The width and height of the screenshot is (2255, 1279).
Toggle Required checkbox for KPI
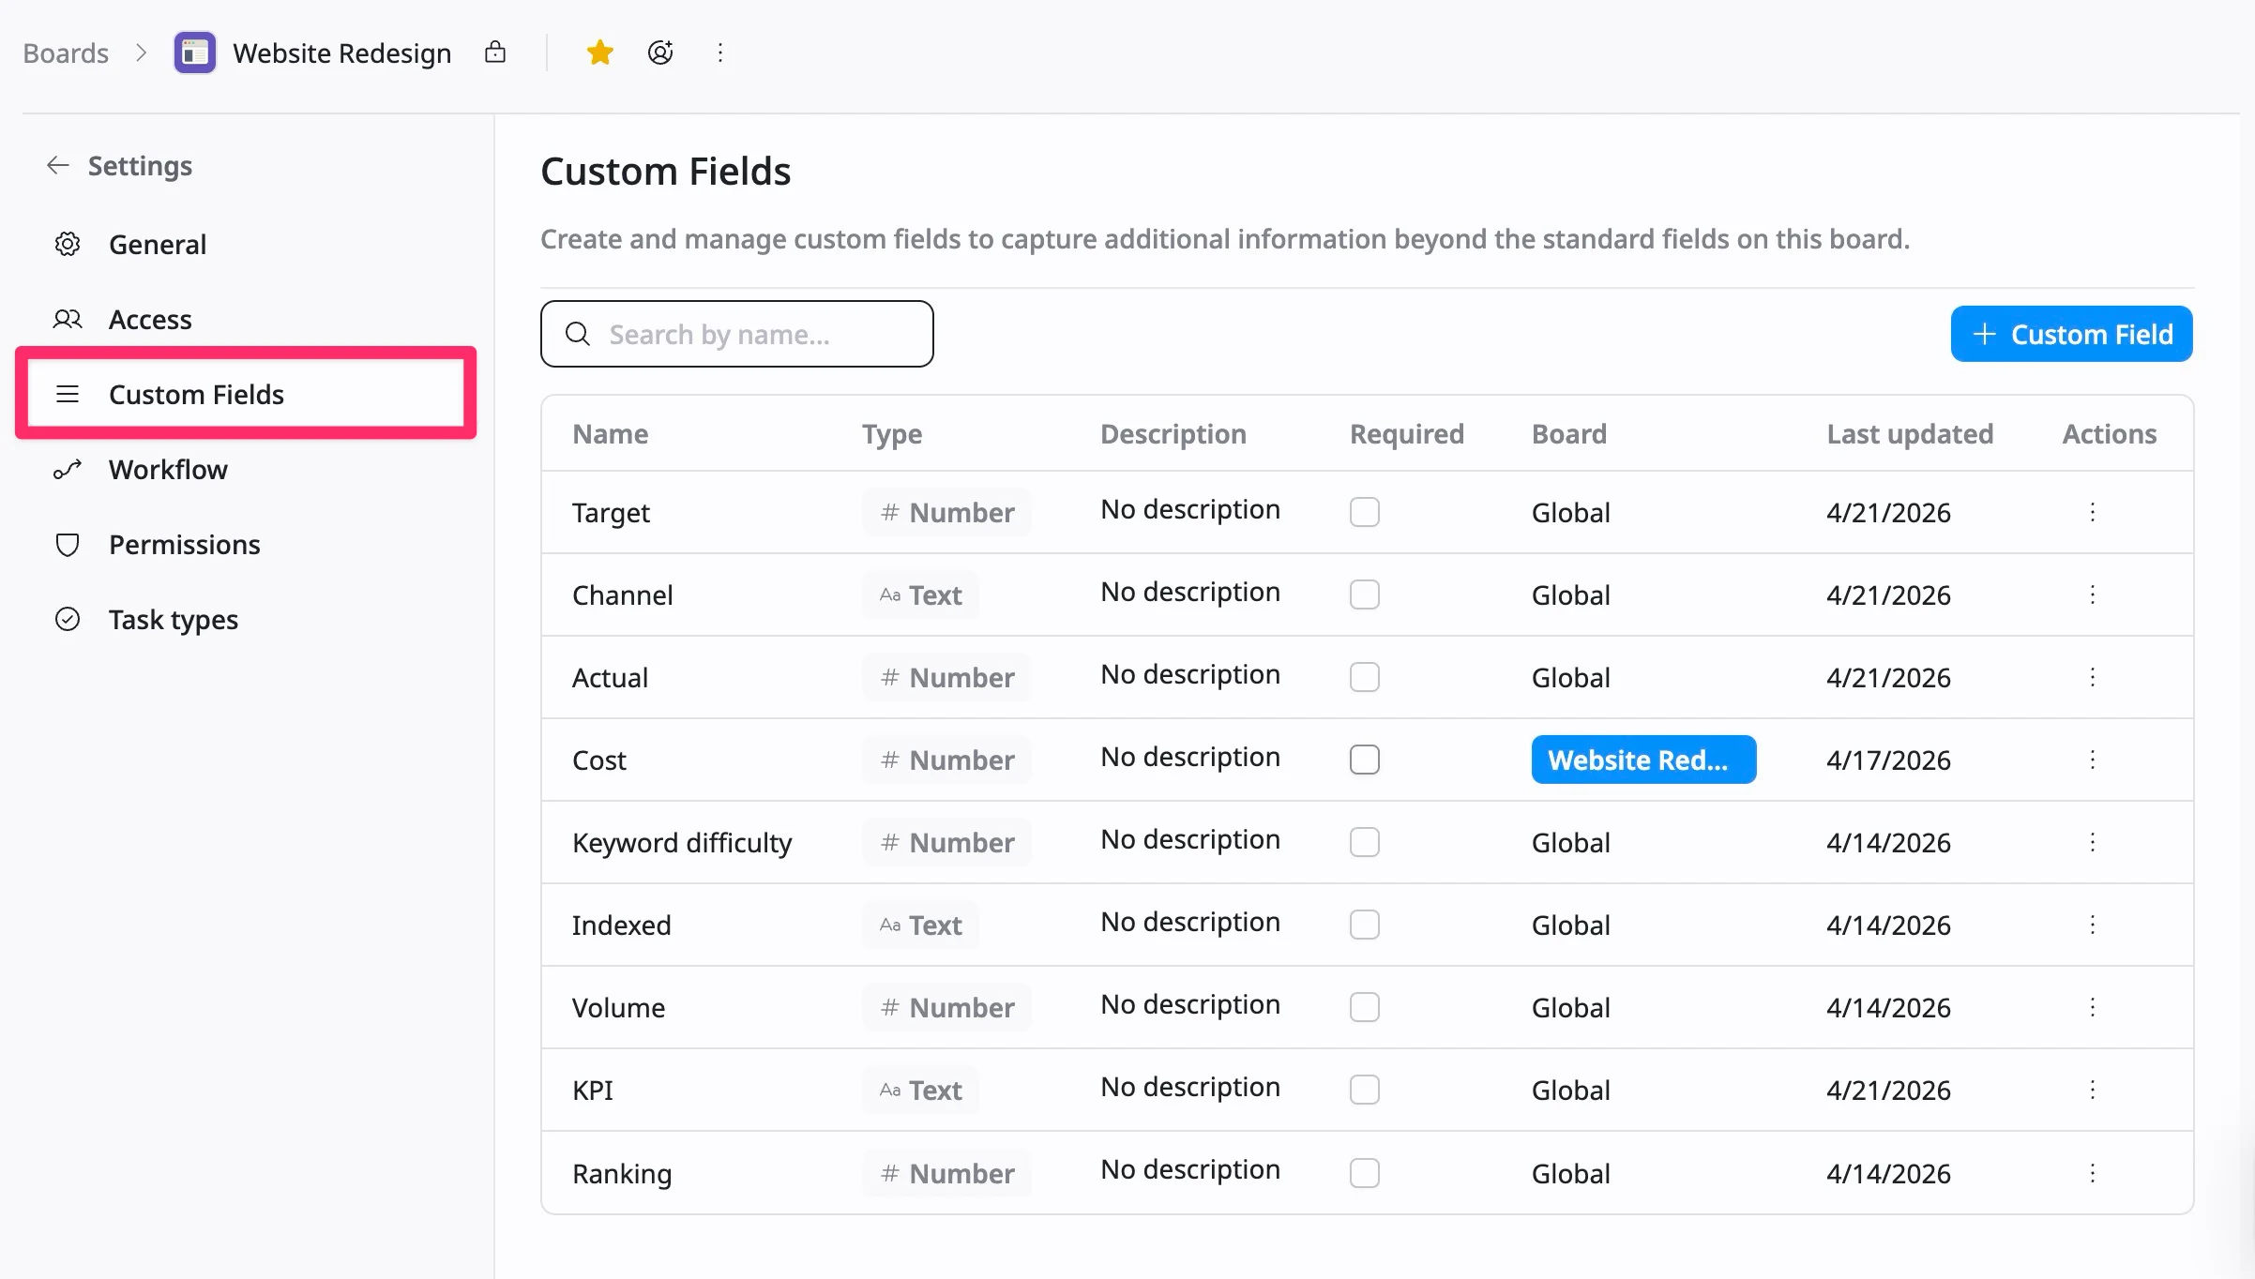coord(1365,1090)
